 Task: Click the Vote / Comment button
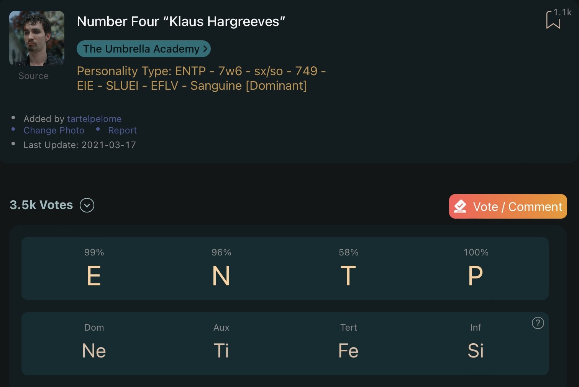(x=508, y=206)
